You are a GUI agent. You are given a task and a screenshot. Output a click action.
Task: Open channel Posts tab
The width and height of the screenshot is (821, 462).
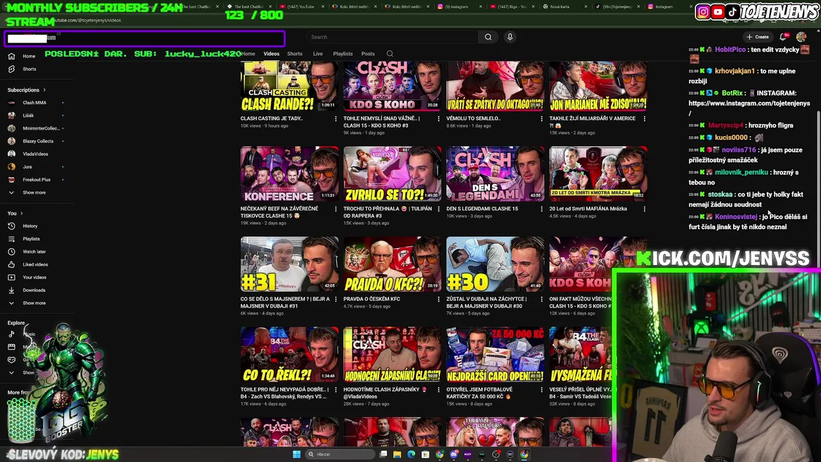(x=368, y=54)
